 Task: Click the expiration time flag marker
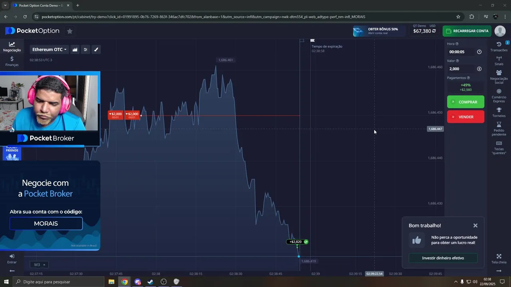click(x=312, y=40)
